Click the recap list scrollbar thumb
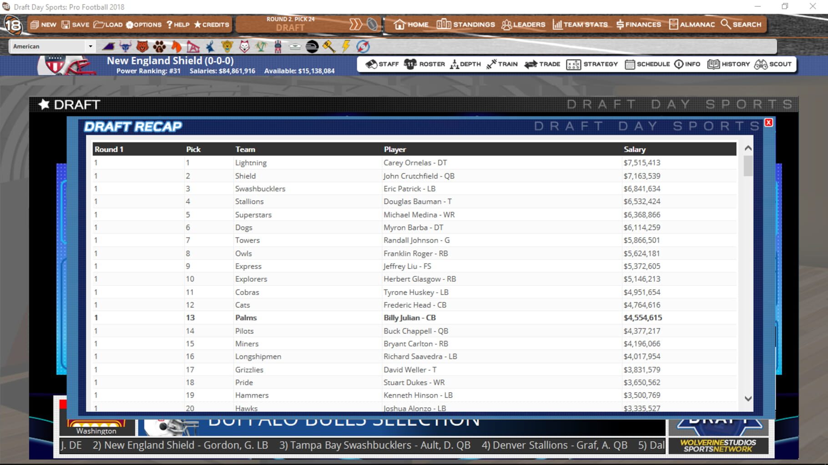The width and height of the screenshot is (828, 465). [x=748, y=165]
